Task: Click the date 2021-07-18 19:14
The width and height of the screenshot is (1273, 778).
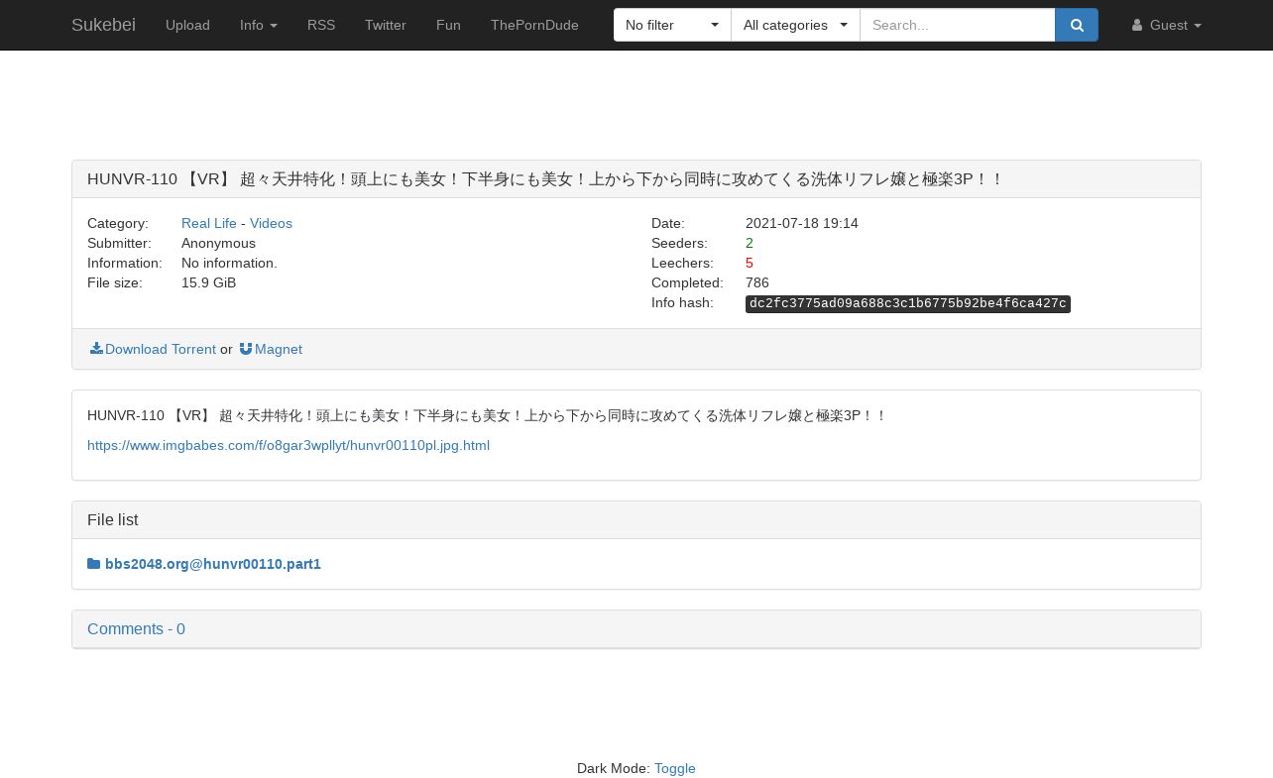Action: click(802, 223)
